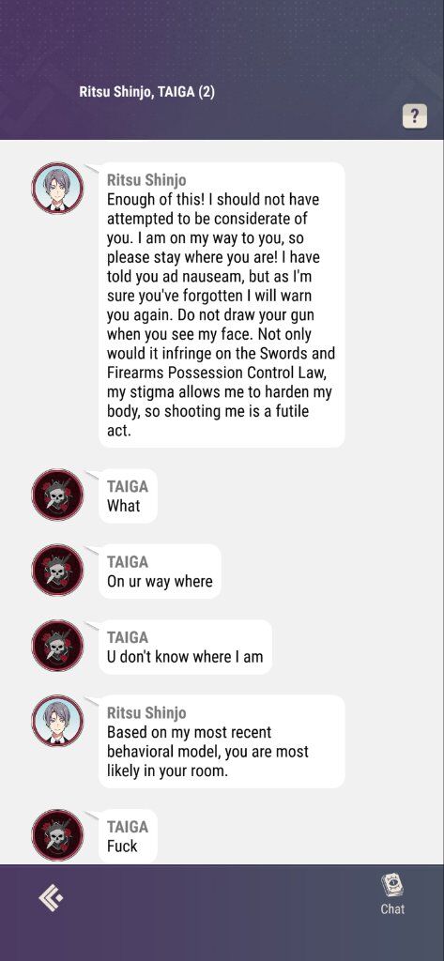Tap Ritsu Shinjo's avatar on first message
The image size is (444, 961).
pos(57,188)
